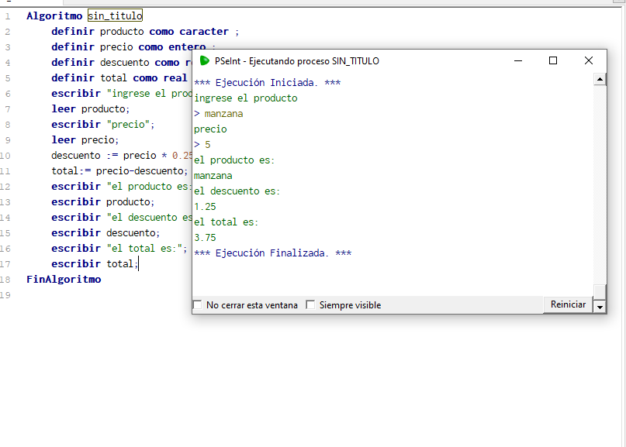Maximize the PSeInt execution window
The image size is (626, 447).
coord(553,60)
